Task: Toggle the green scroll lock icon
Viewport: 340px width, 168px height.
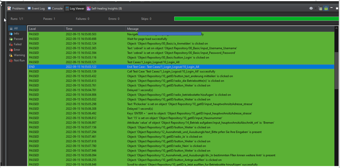Action: (x=326, y=9)
